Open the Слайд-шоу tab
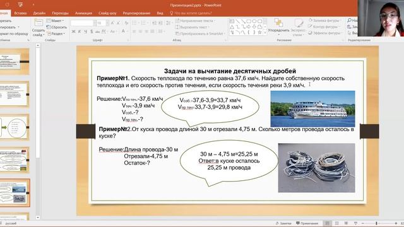 click(x=107, y=13)
